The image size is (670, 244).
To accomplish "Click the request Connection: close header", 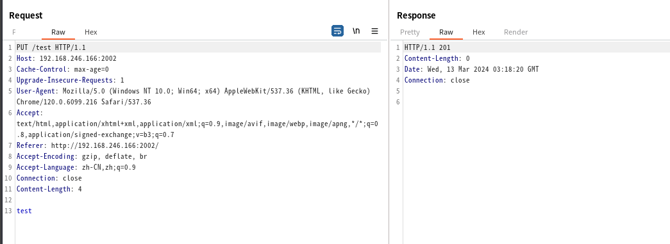I will [x=49, y=178].
